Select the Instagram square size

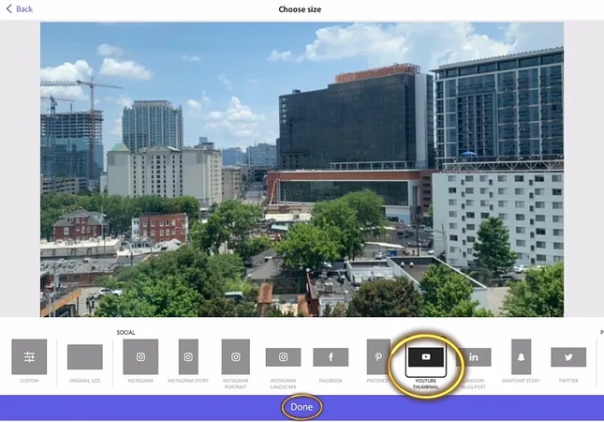pos(140,357)
